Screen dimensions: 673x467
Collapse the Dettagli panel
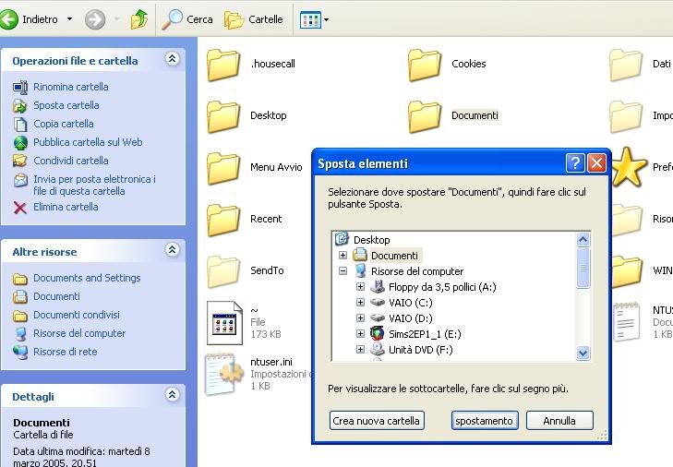click(x=172, y=394)
